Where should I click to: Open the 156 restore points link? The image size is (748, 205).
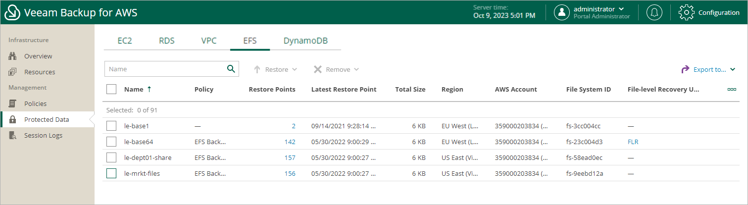(x=290, y=173)
